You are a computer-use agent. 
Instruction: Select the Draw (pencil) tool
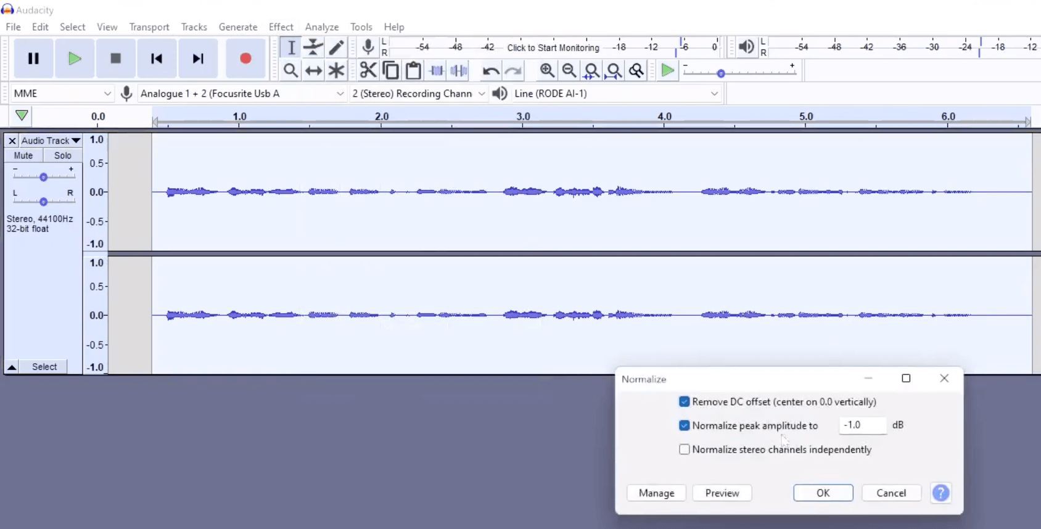point(336,47)
